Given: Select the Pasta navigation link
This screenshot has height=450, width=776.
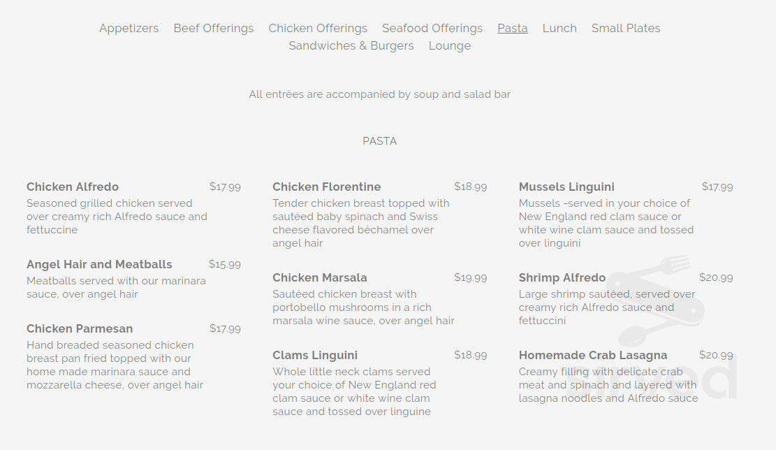Looking at the screenshot, I should point(512,28).
